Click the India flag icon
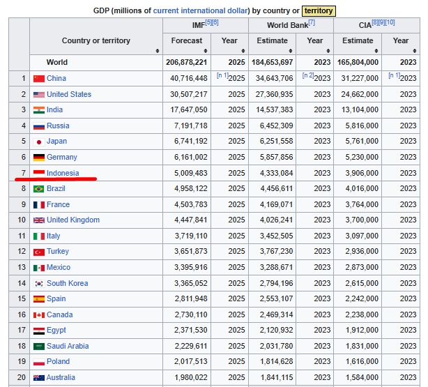 (39, 110)
